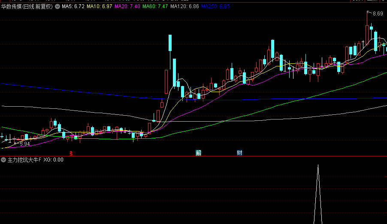Click the 华数传媒(日线,前复权) chart title
The width and height of the screenshot is (387, 224).
(27, 6)
